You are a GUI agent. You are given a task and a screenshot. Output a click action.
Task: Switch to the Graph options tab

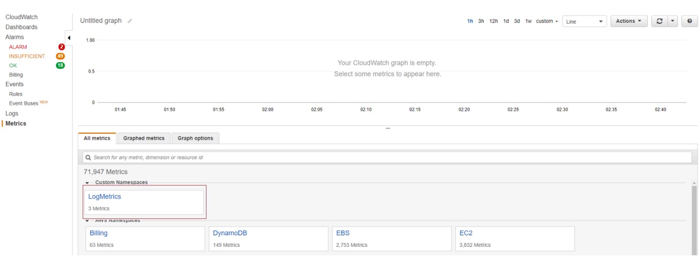coord(195,138)
